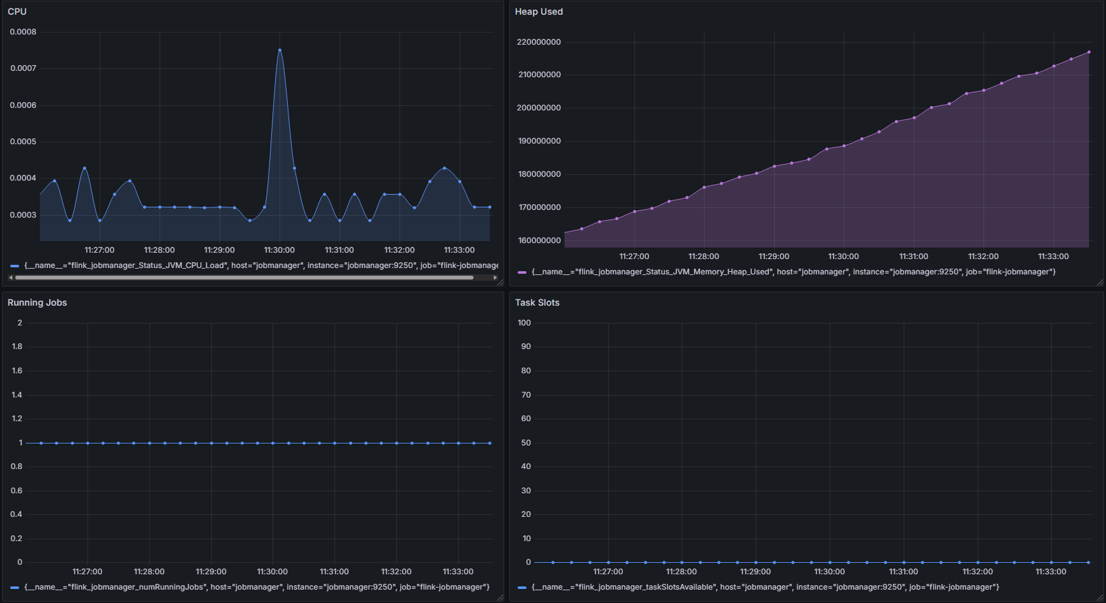Click the Running Jobs legend series color swatch
The image size is (1106, 603).
click(x=15, y=588)
